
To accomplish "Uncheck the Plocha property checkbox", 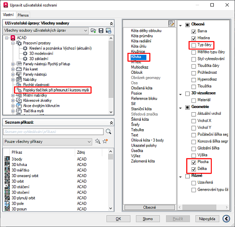I will pos(193,162).
